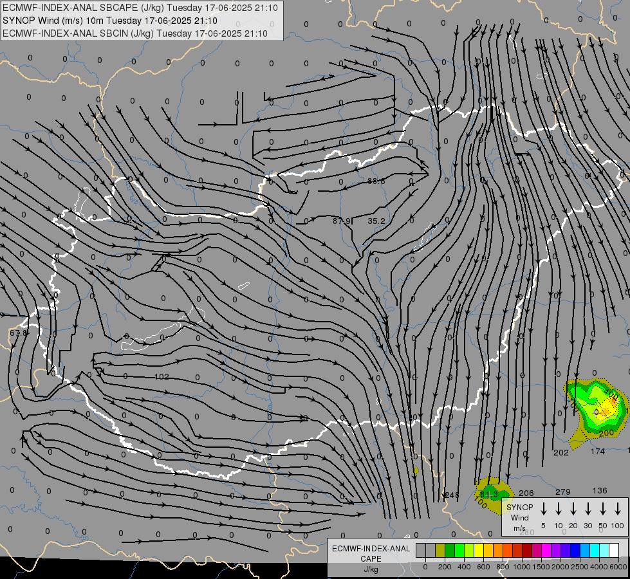Pick the magenta CAPE legend swatch
The width and height of the screenshot is (630, 579).
pyautogui.click(x=546, y=551)
